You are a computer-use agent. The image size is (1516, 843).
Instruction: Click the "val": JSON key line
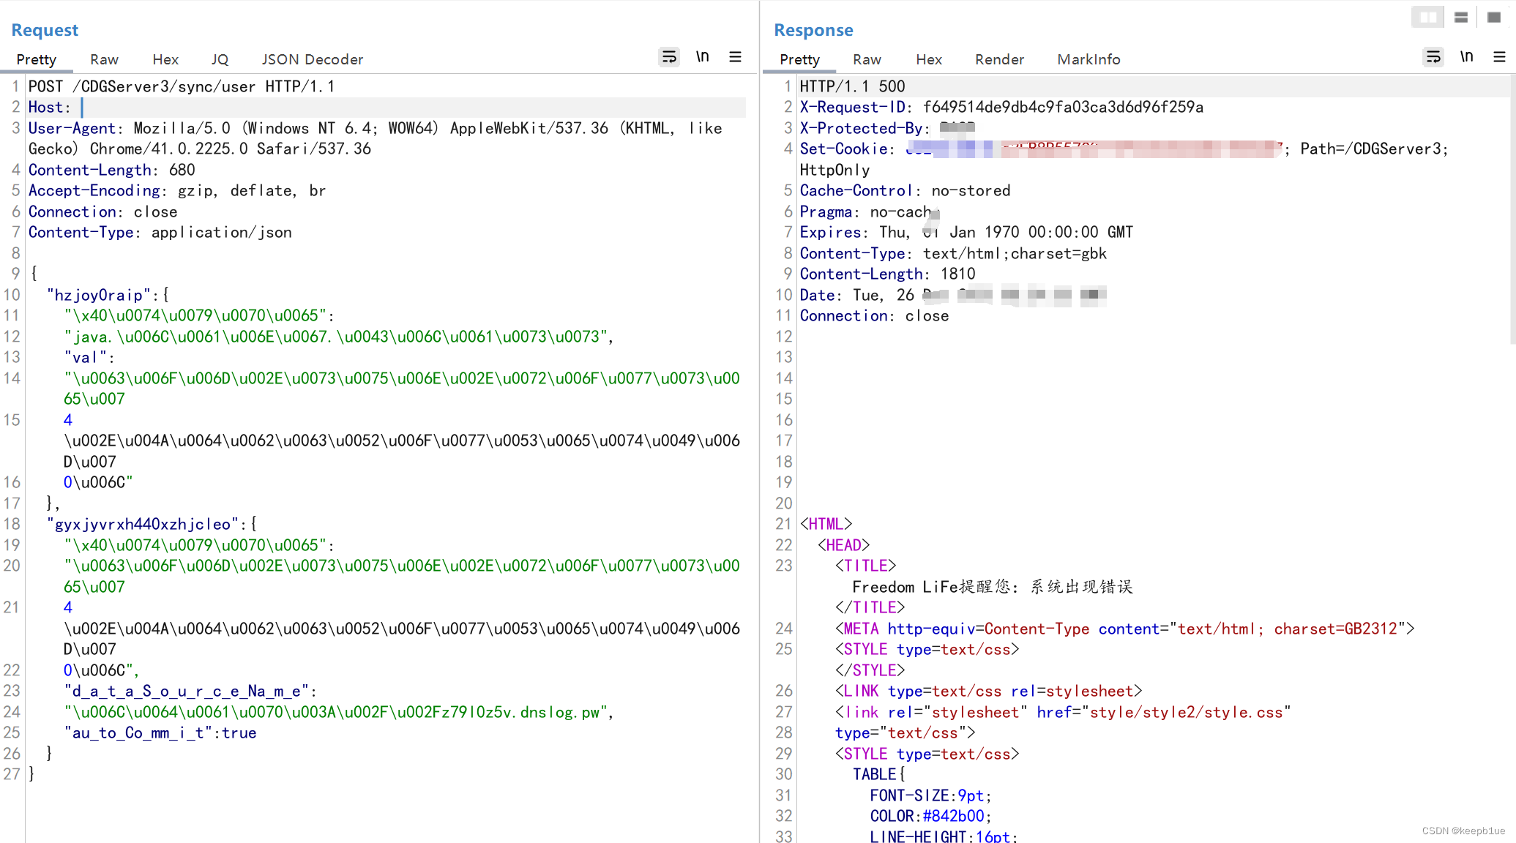89,358
